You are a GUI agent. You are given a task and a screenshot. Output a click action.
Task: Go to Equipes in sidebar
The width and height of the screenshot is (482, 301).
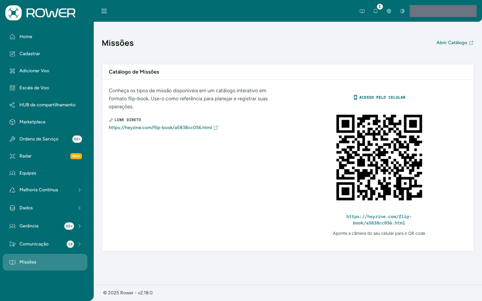45,173
